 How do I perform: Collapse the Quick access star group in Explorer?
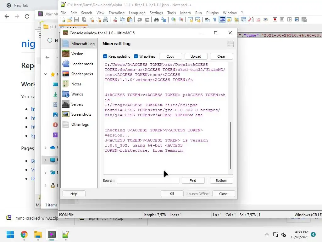click(45, 74)
